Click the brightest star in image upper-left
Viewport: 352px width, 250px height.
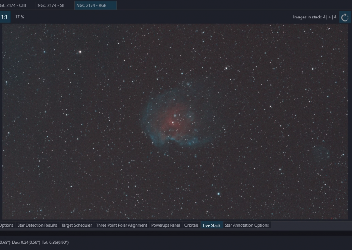[80, 52]
